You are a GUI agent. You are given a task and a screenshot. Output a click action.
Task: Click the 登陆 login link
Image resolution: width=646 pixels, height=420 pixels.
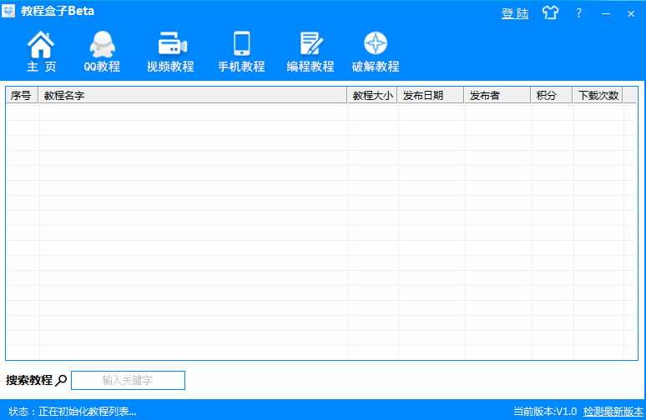pyautogui.click(x=515, y=13)
